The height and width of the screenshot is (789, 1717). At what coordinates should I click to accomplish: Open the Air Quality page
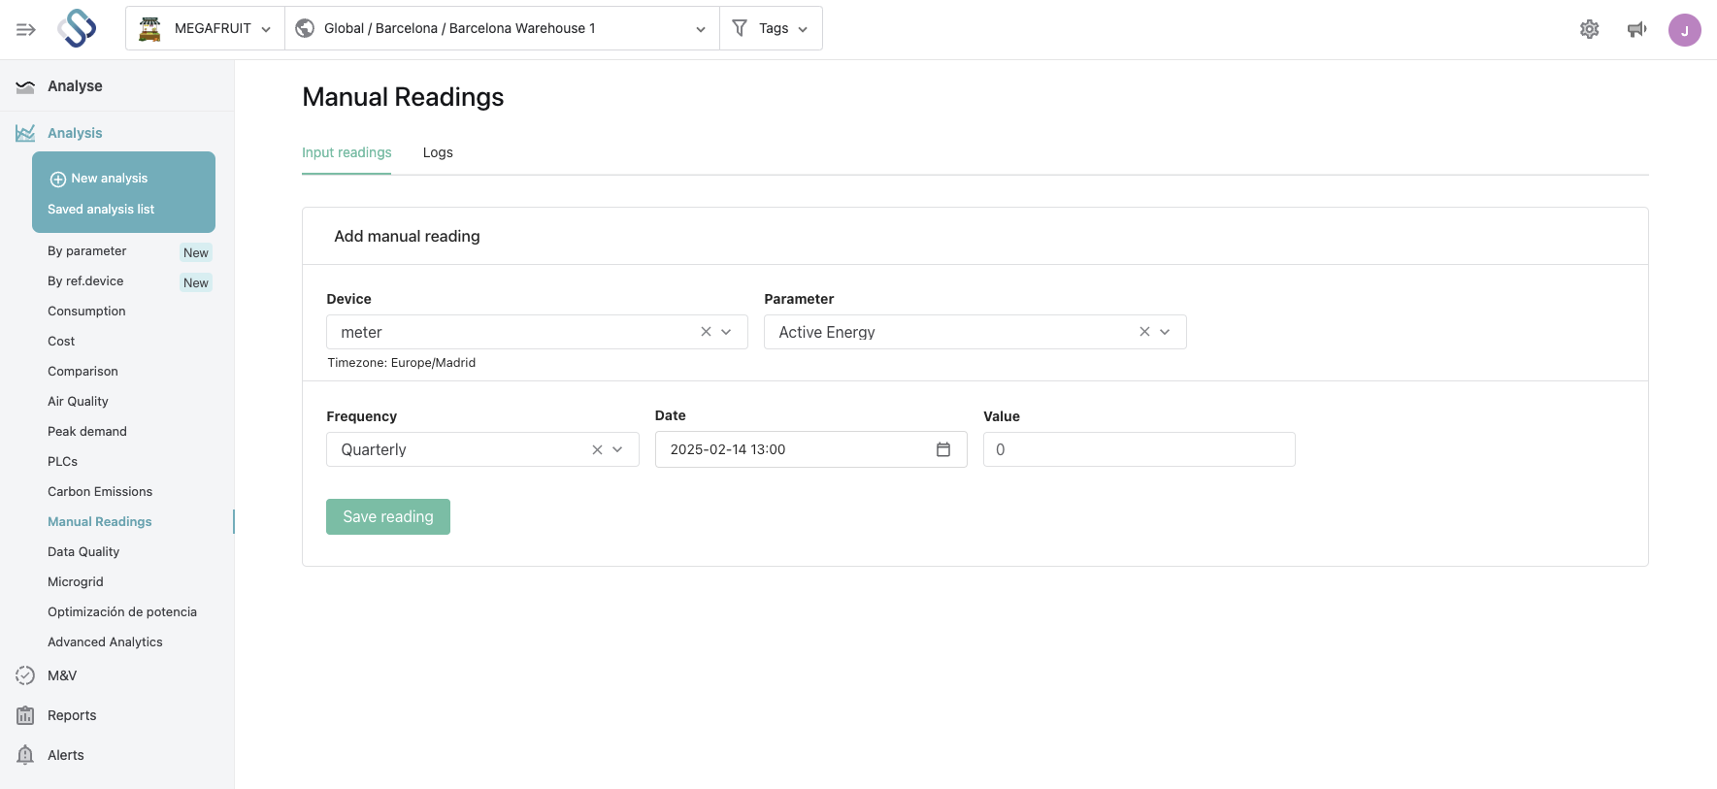point(78,402)
